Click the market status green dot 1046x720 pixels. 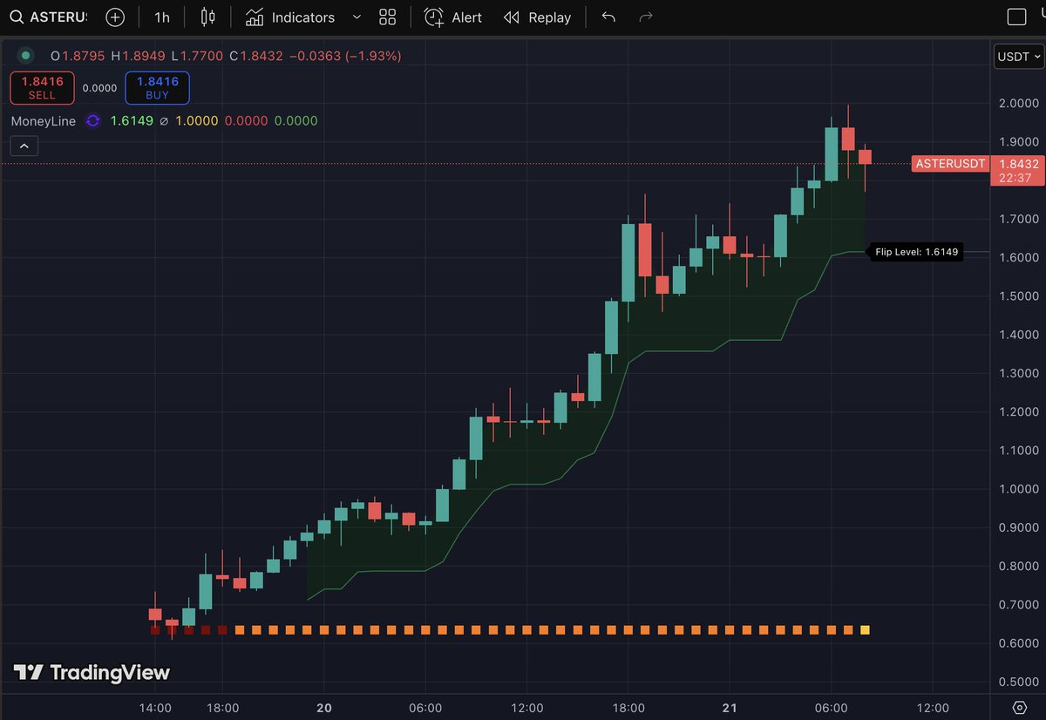pos(25,56)
